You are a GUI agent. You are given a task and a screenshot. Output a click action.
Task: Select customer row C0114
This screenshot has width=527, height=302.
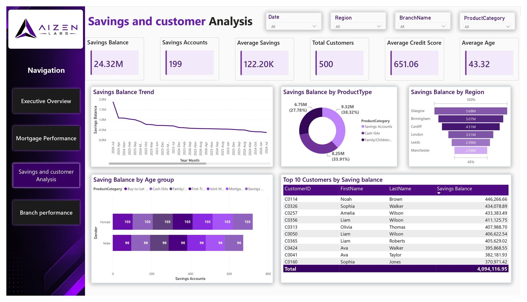tap(396, 199)
